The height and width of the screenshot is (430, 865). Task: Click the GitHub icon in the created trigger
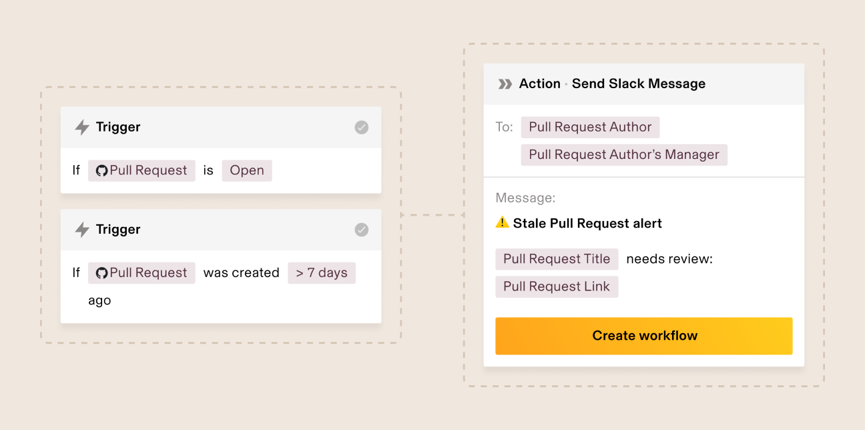101,273
